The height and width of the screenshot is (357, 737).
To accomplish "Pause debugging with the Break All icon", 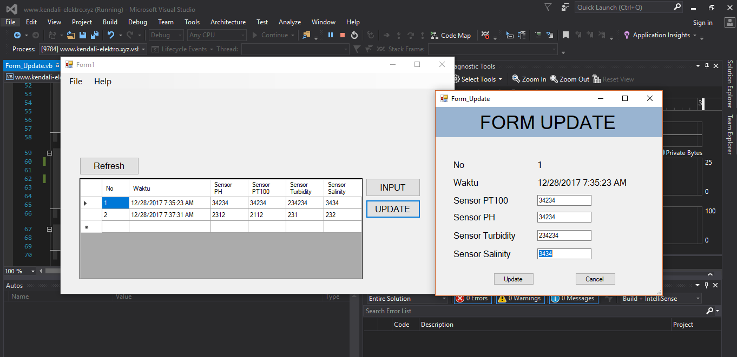I will [x=331, y=35].
